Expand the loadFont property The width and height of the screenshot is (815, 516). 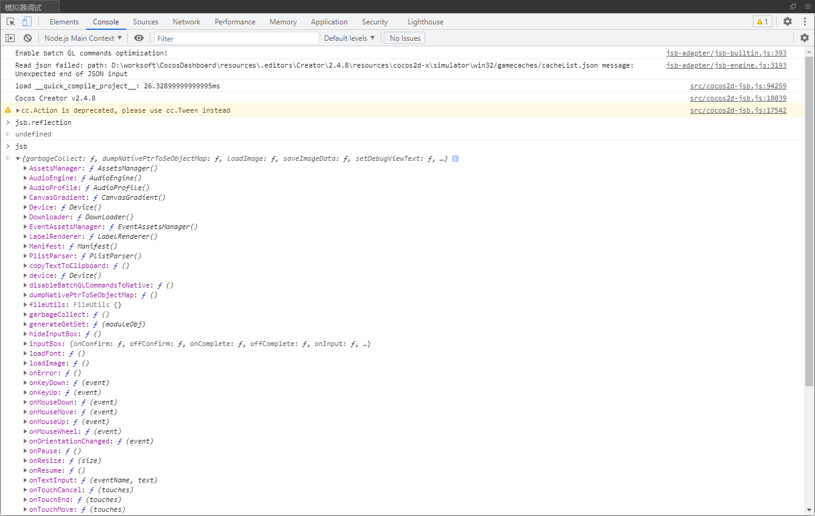[26, 353]
